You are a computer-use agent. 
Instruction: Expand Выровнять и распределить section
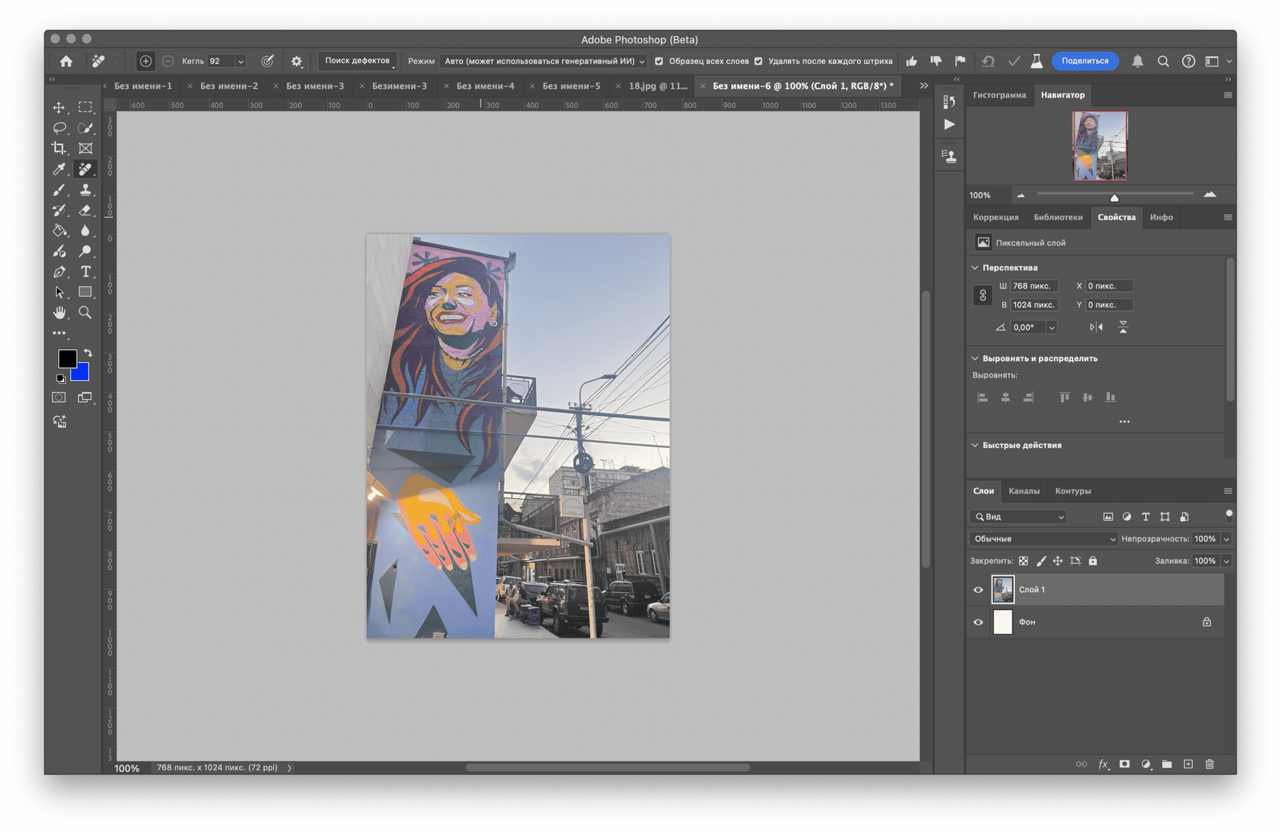click(x=1039, y=358)
